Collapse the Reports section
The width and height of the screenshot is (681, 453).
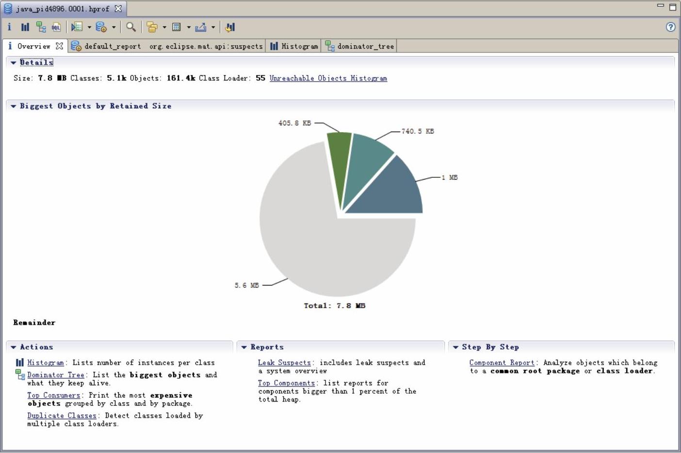click(244, 347)
